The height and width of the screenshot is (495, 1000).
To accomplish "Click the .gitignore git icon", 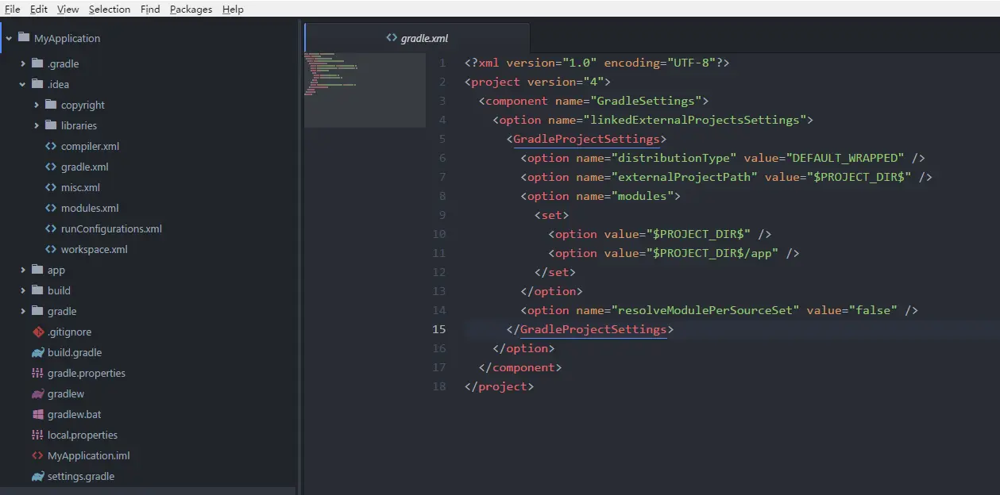I will tap(37, 332).
